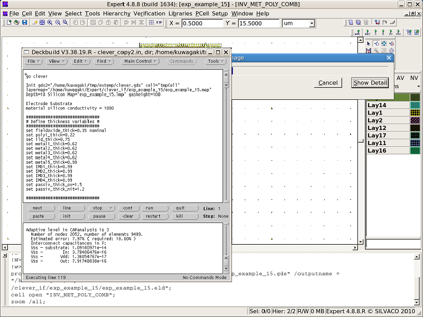This screenshot has height=317, width=423.
Task: Open the Hierarchy menu
Action: [x=116, y=13]
